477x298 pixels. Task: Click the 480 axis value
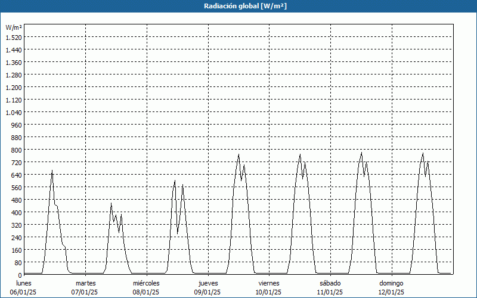click(17, 200)
